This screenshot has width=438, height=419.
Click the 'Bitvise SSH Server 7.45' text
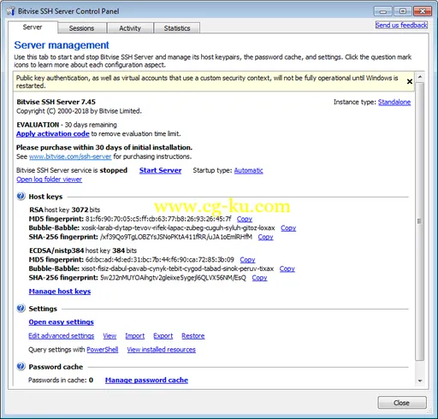pos(56,102)
